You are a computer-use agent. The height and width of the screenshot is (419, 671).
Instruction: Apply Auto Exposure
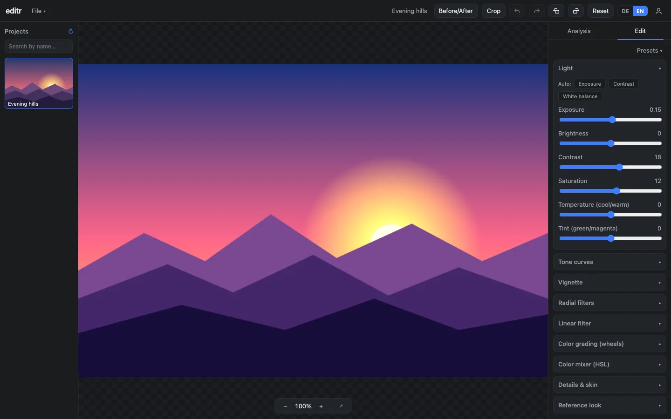tap(589, 84)
